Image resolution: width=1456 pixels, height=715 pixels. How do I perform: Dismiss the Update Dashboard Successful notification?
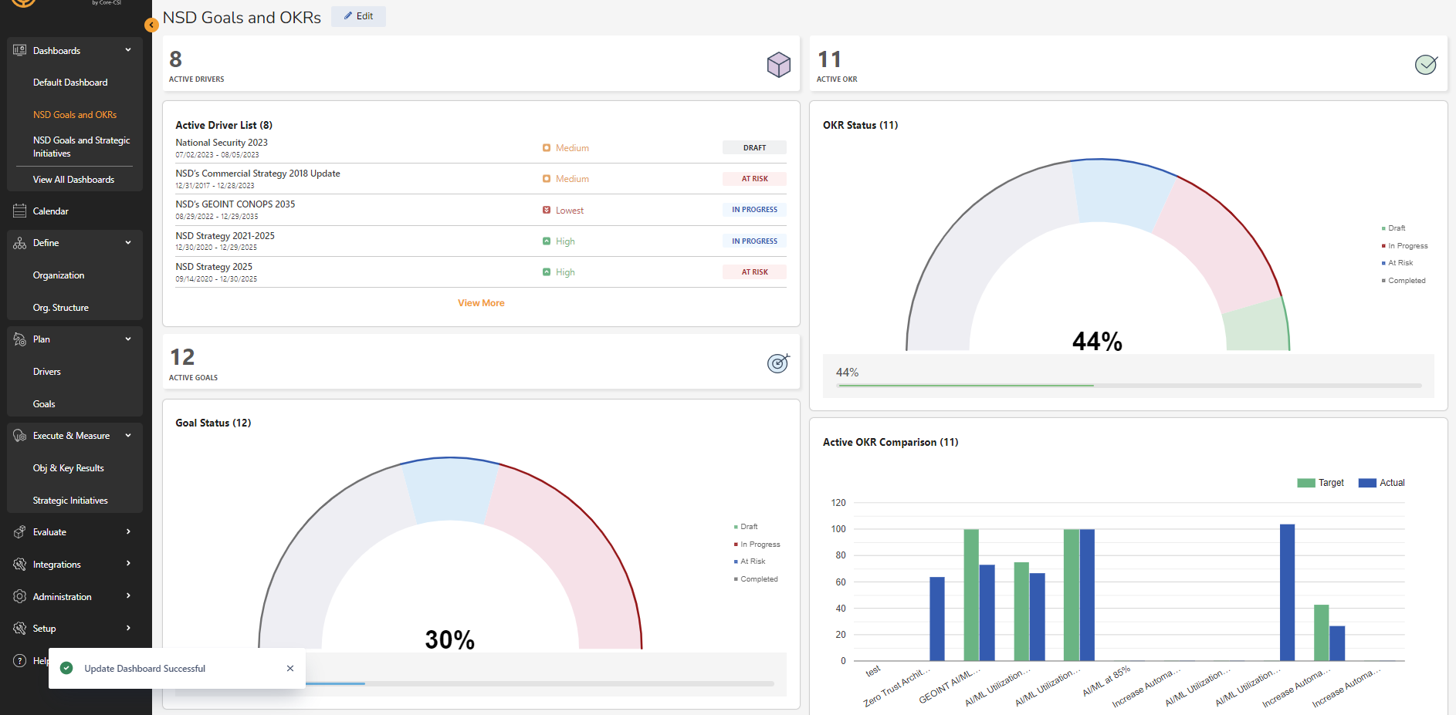coord(290,668)
